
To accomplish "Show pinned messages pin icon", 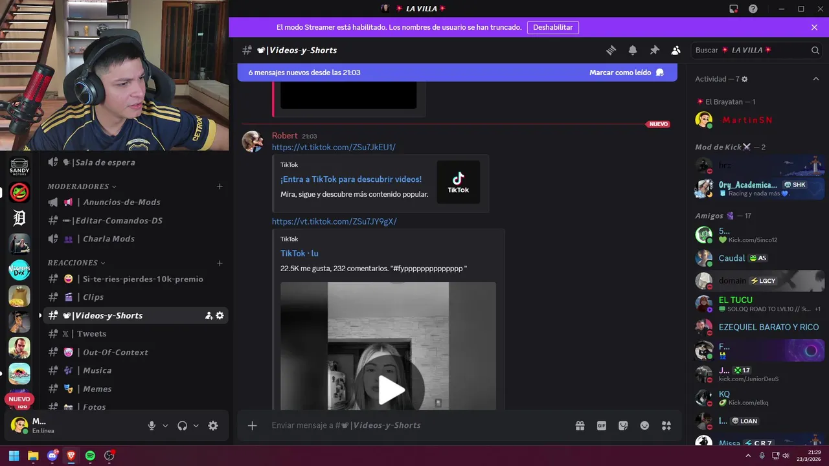I will (x=654, y=50).
